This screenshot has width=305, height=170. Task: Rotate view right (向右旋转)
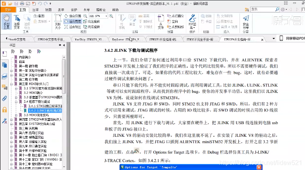click(x=92, y=27)
